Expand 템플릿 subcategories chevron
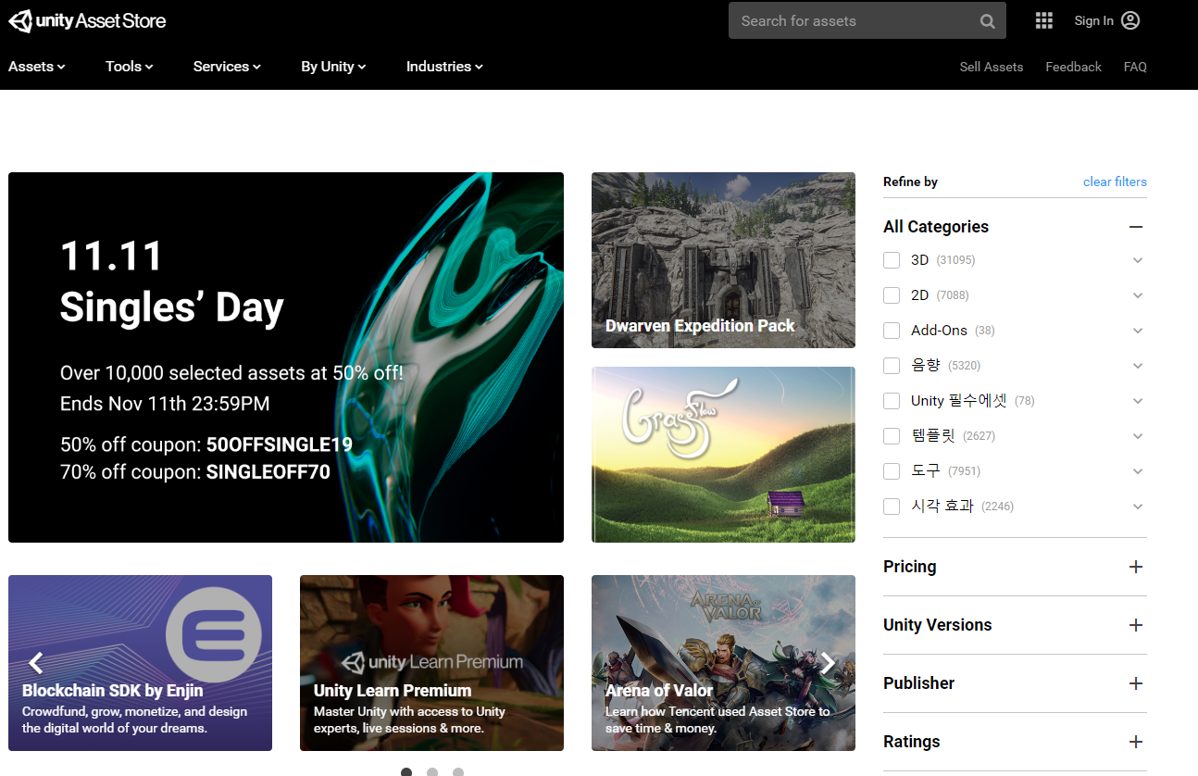Image resolution: width=1198 pixels, height=776 pixels. pos(1138,436)
